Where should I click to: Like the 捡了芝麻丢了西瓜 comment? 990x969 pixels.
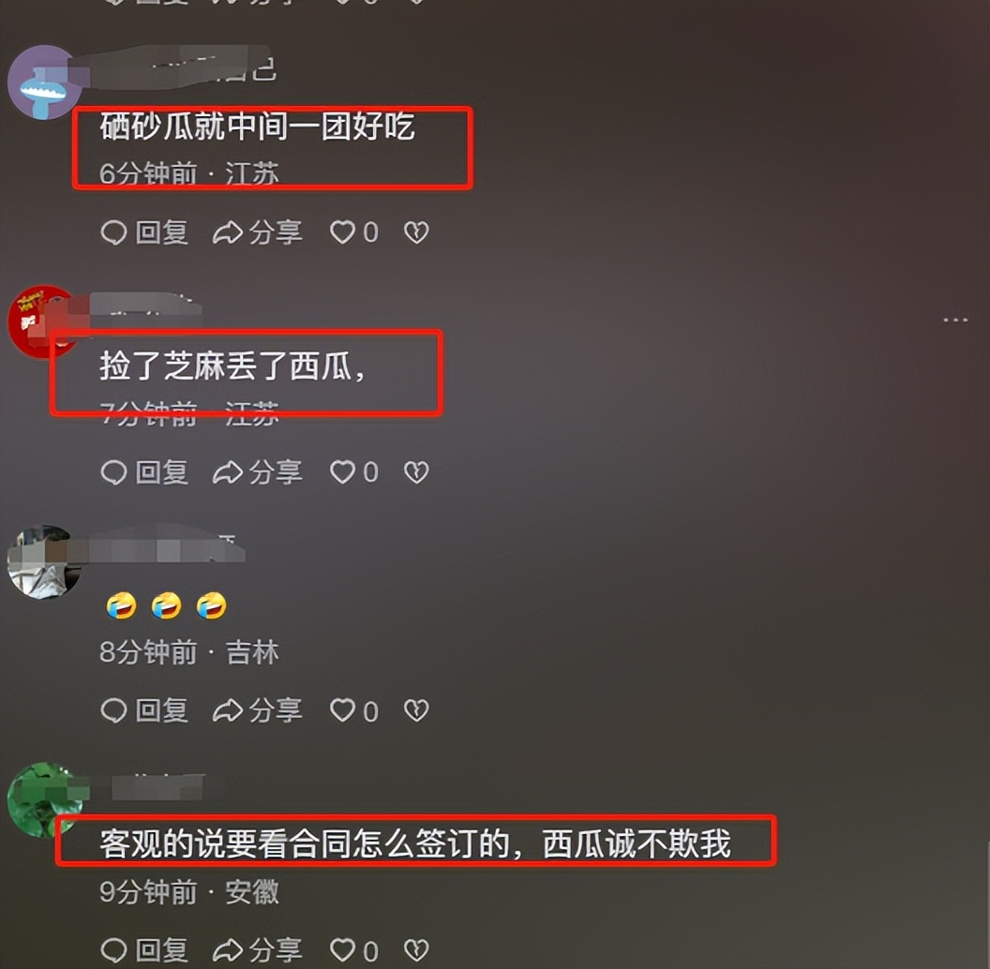pyautogui.click(x=353, y=471)
